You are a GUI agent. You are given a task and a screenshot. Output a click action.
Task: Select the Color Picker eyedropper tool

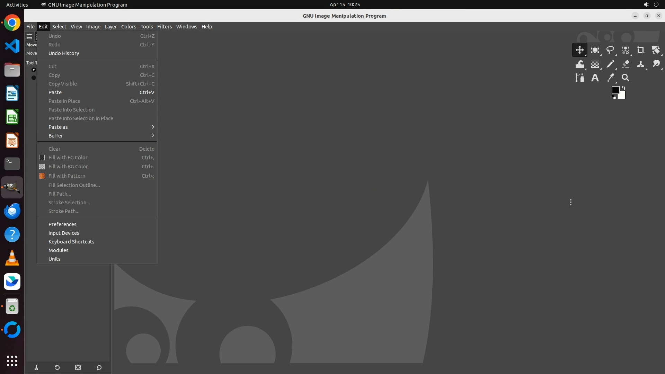(x=610, y=78)
